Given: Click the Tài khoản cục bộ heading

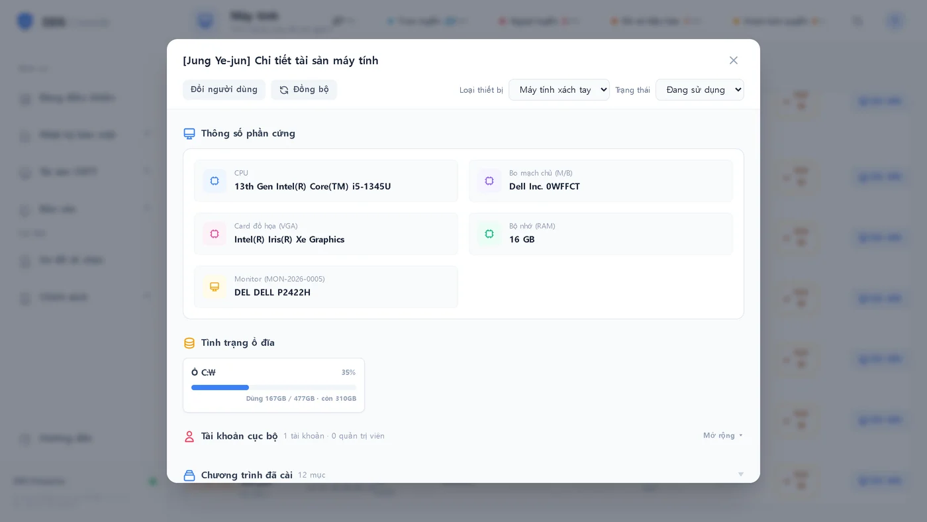Looking at the screenshot, I should pos(239,436).
